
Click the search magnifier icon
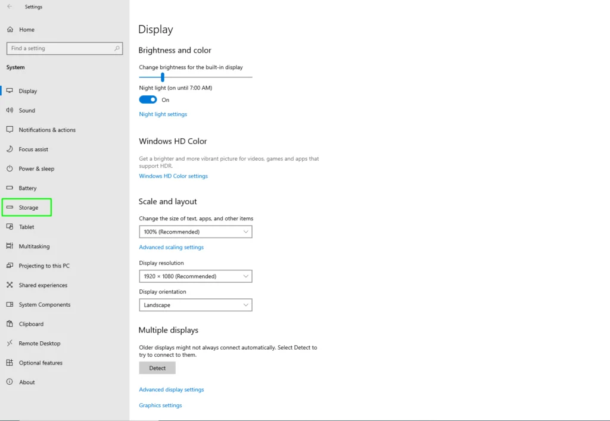tap(117, 49)
